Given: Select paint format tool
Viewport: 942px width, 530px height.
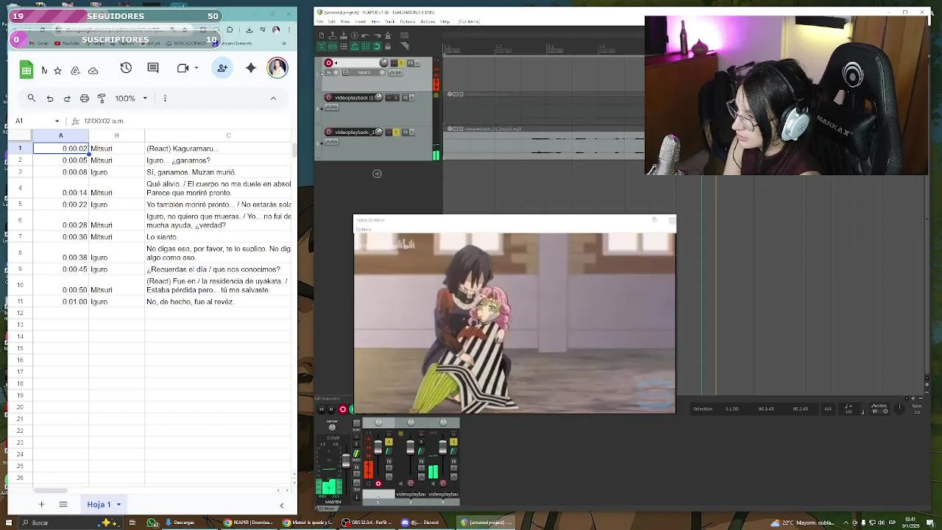Looking at the screenshot, I should (102, 98).
